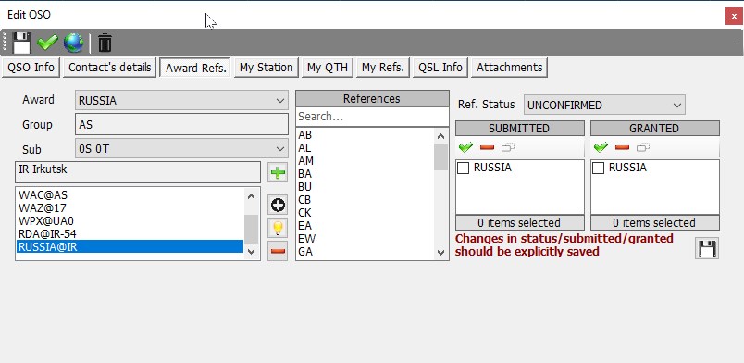Select BA in References list

click(365, 174)
